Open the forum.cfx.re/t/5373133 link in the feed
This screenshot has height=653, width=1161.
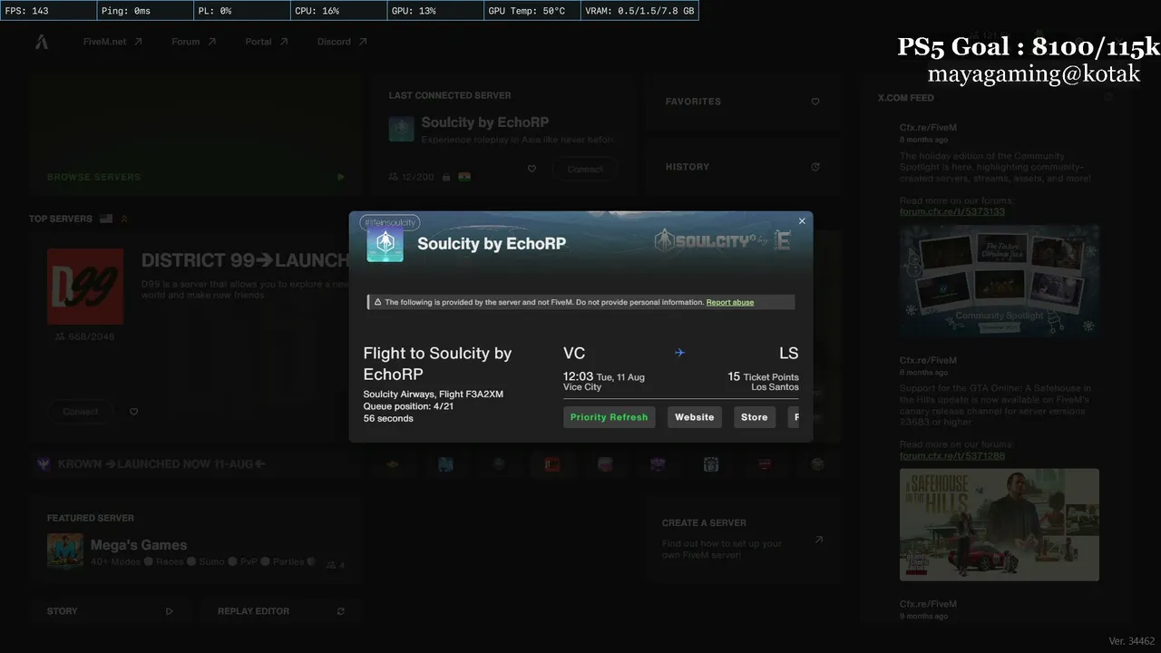click(x=952, y=211)
